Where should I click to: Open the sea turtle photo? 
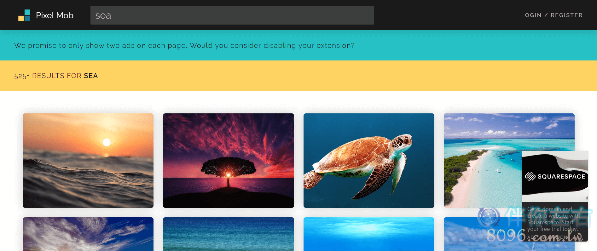(x=369, y=160)
